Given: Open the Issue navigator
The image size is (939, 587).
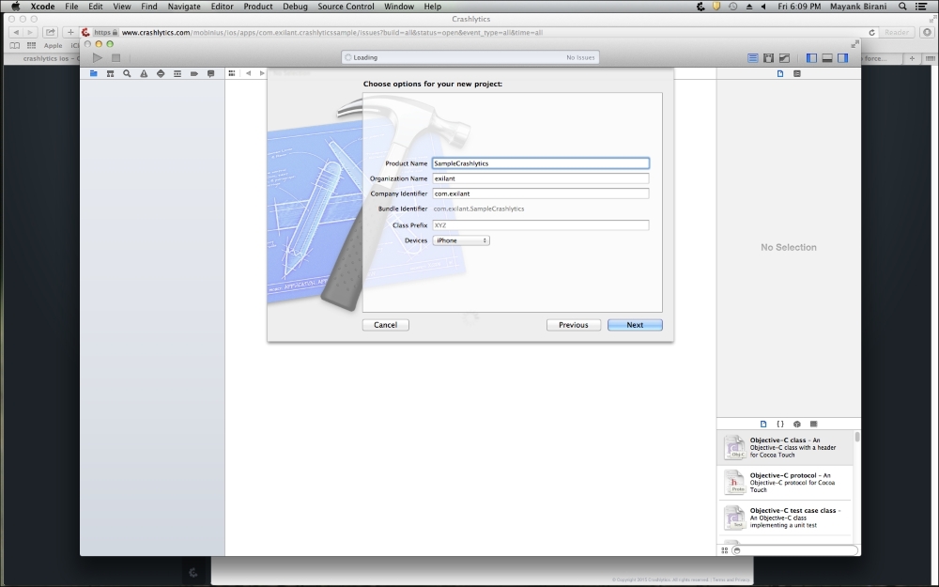Looking at the screenshot, I should point(144,72).
